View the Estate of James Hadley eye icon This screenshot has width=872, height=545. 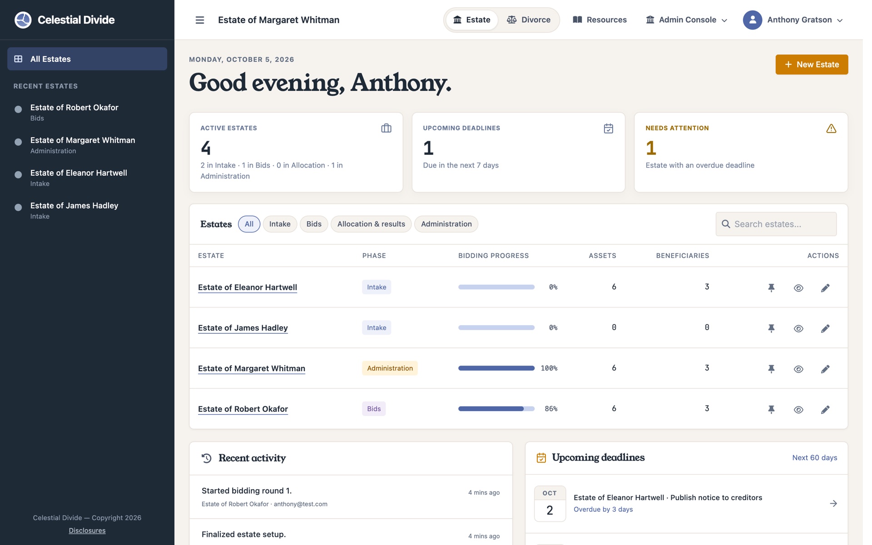tap(798, 328)
